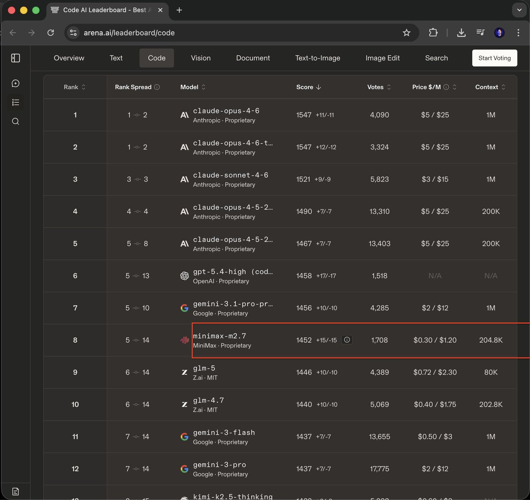This screenshot has width=530, height=500.
Task: Open browser downloads
Action: point(461,33)
